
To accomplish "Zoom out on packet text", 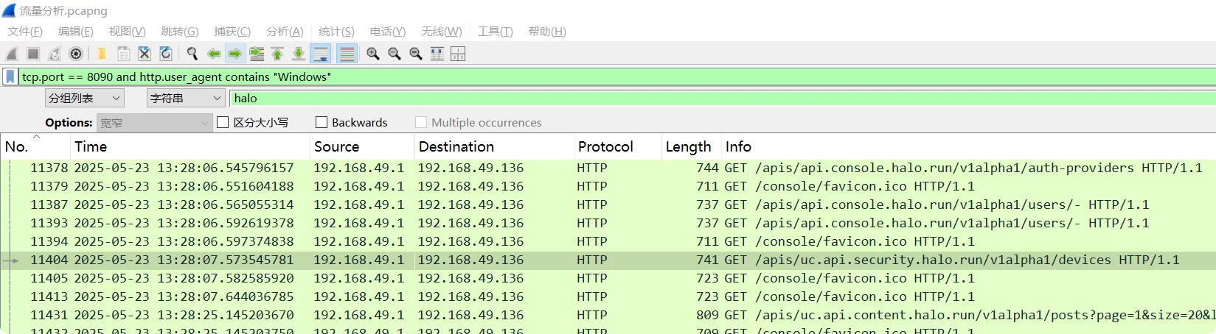I will 395,54.
